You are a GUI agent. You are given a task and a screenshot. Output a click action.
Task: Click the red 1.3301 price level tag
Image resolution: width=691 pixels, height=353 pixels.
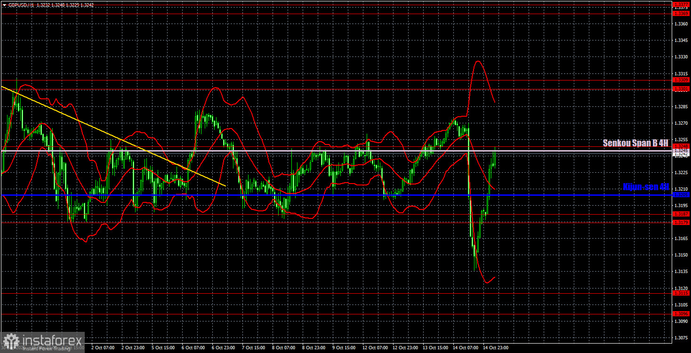point(681,88)
